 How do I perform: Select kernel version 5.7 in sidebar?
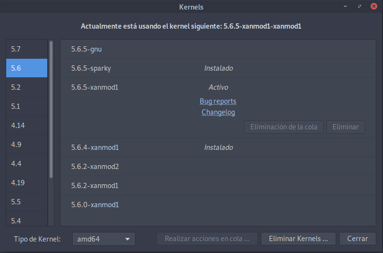click(26, 49)
